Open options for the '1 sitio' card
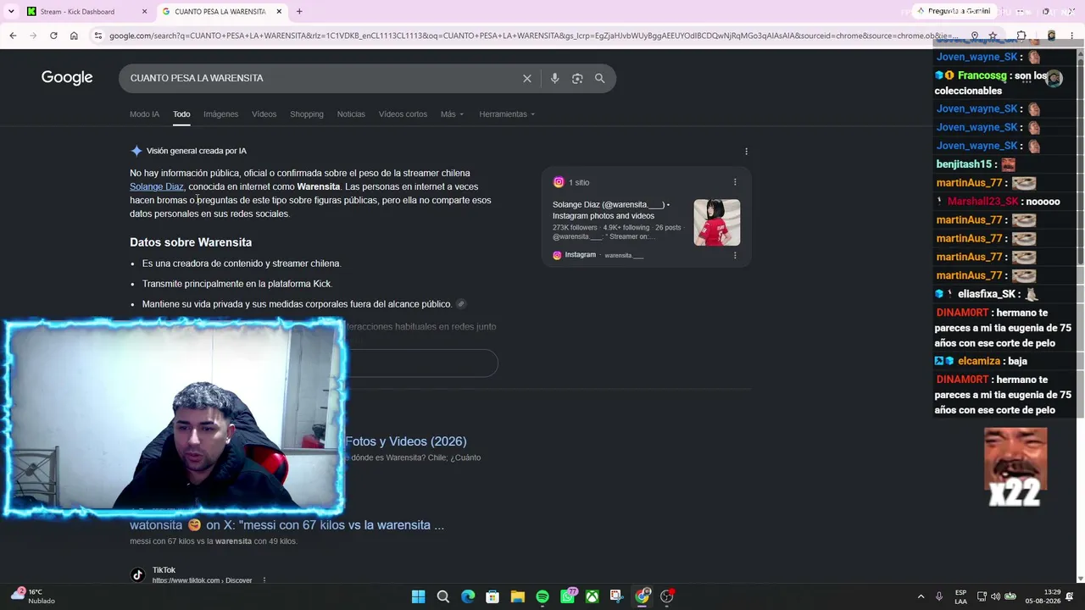The height and width of the screenshot is (610, 1085). [x=735, y=182]
